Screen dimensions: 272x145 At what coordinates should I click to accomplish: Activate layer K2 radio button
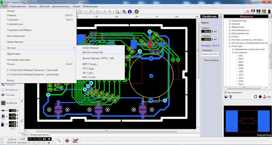44,143
